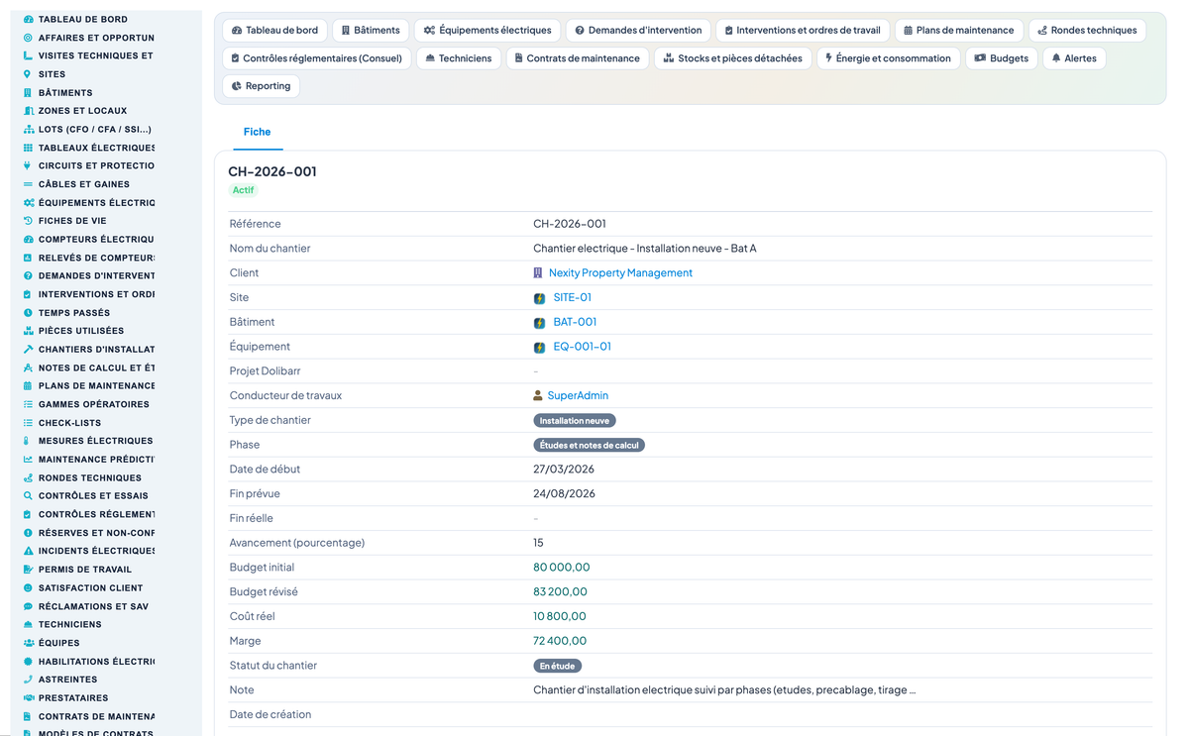The image size is (1189, 736).
Task: Click the Techniciens top button
Action: point(459,58)
